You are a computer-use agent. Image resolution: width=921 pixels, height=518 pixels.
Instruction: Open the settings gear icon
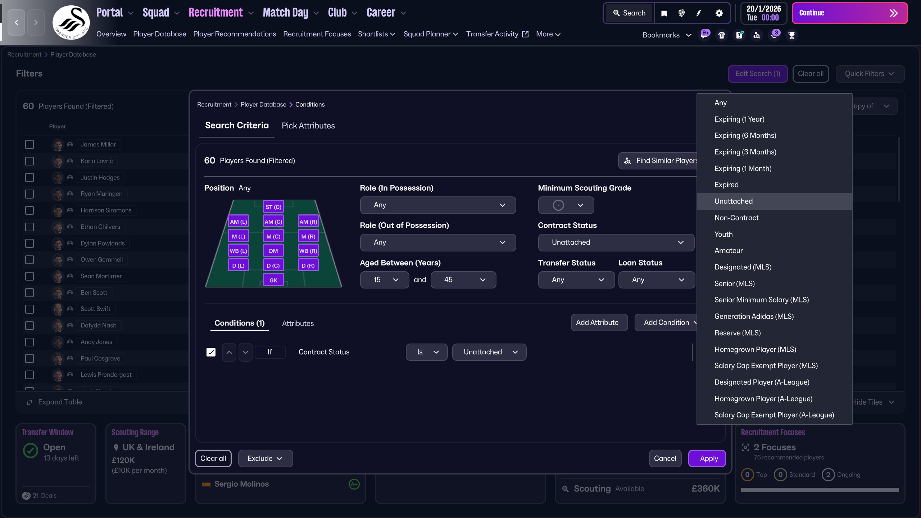(719, 13)
